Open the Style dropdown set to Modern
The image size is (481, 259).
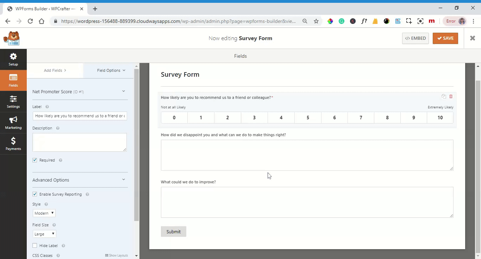pyautogui.click(x=44, y=213)
